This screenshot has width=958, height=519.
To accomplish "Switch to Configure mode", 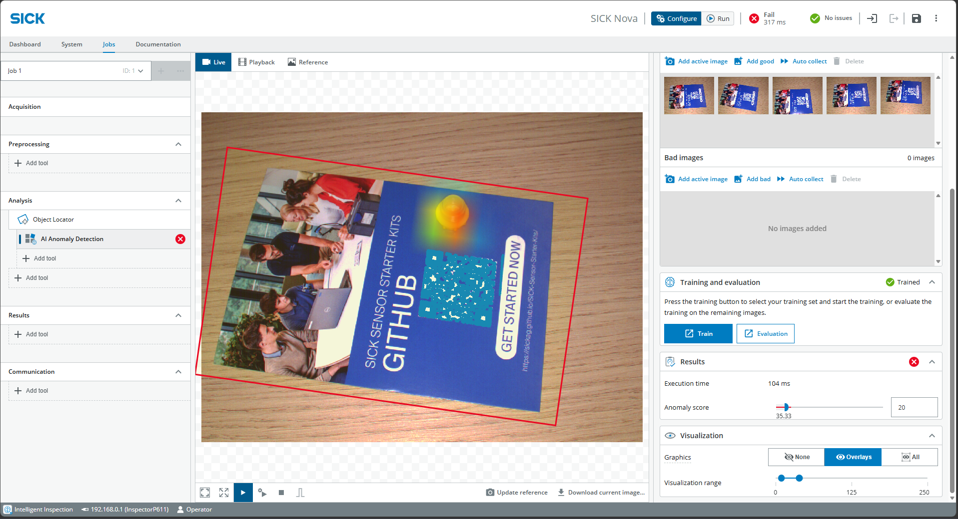I will (x=676, y=18).
